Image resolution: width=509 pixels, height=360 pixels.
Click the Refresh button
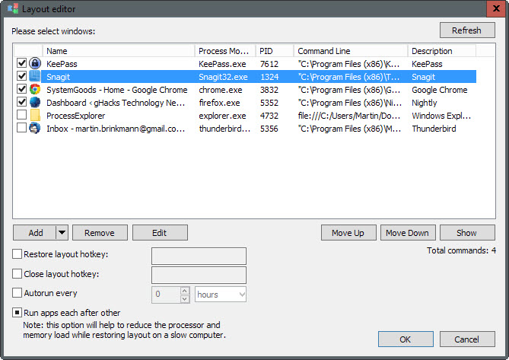(x=467, y=30)
